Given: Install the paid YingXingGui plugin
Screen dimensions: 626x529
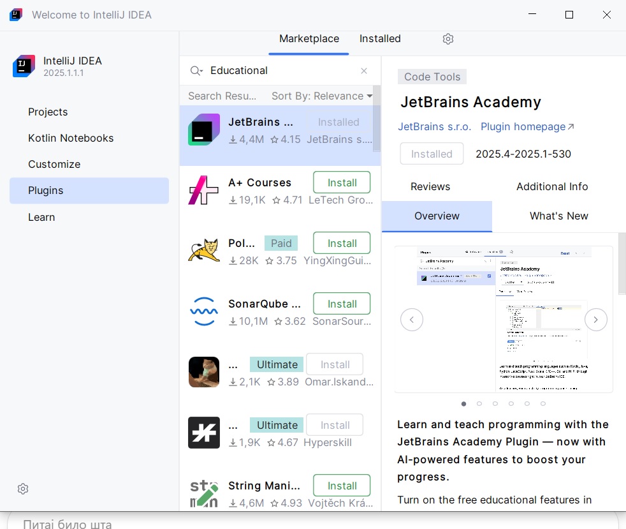Looking at the screenshot, I should (x=342, y=243).
